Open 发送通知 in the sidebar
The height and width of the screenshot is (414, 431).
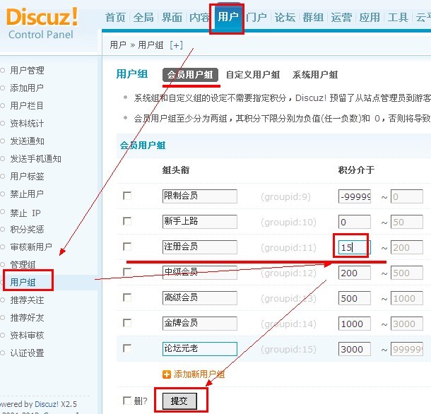pos(28,141)
